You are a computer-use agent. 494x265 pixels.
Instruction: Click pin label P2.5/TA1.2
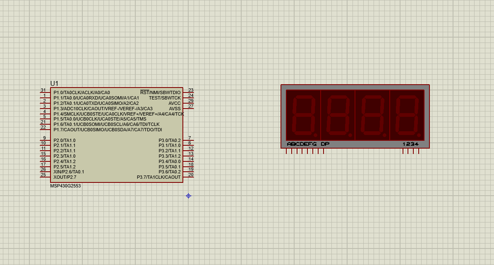(x=65, y=167)
